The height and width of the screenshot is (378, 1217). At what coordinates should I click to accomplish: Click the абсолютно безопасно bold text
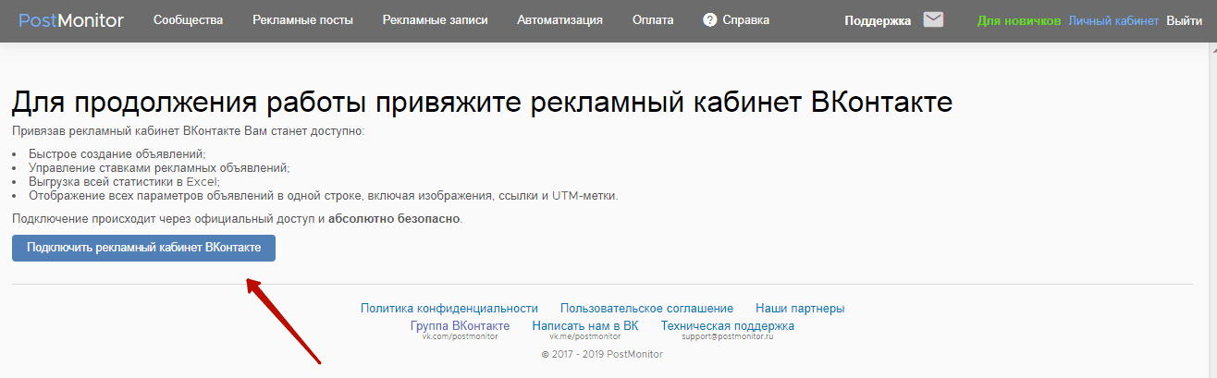394,219
